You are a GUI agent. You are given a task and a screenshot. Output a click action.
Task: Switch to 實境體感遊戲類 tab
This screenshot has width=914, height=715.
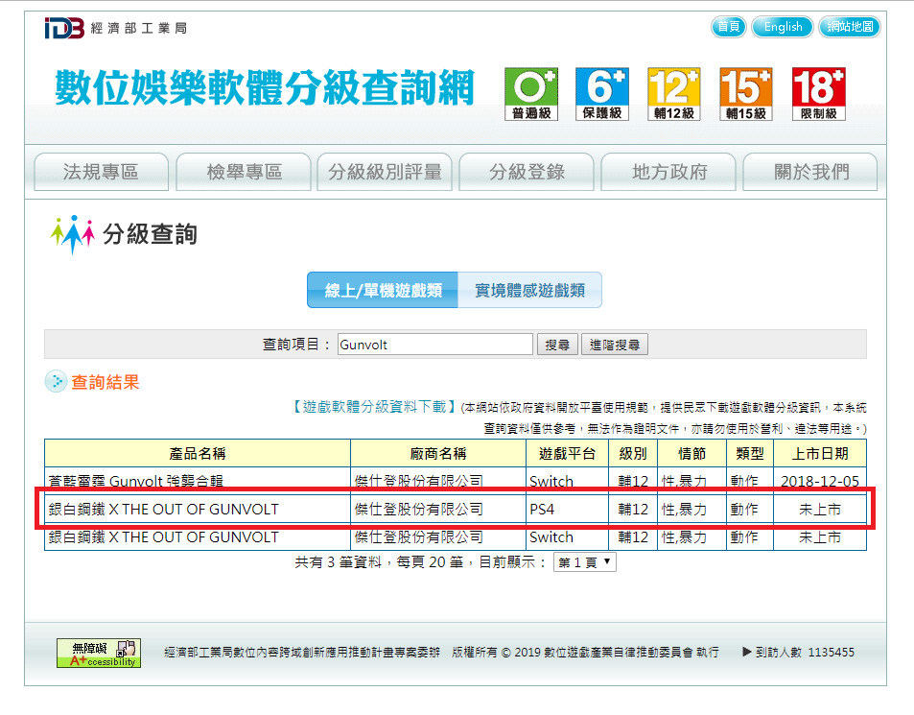tap(529, 290)
